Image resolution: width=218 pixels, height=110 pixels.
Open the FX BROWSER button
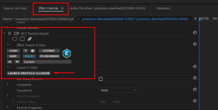49,56
